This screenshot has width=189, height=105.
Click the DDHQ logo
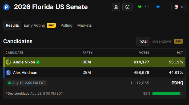pos(177,83)
